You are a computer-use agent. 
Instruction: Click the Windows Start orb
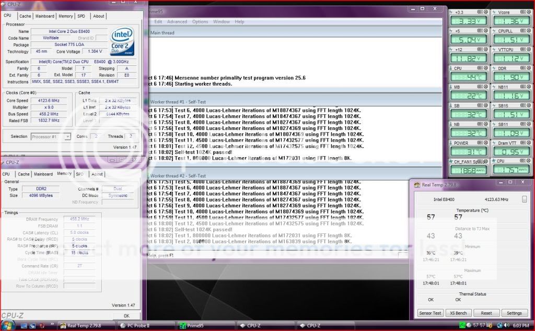[7, 325]
